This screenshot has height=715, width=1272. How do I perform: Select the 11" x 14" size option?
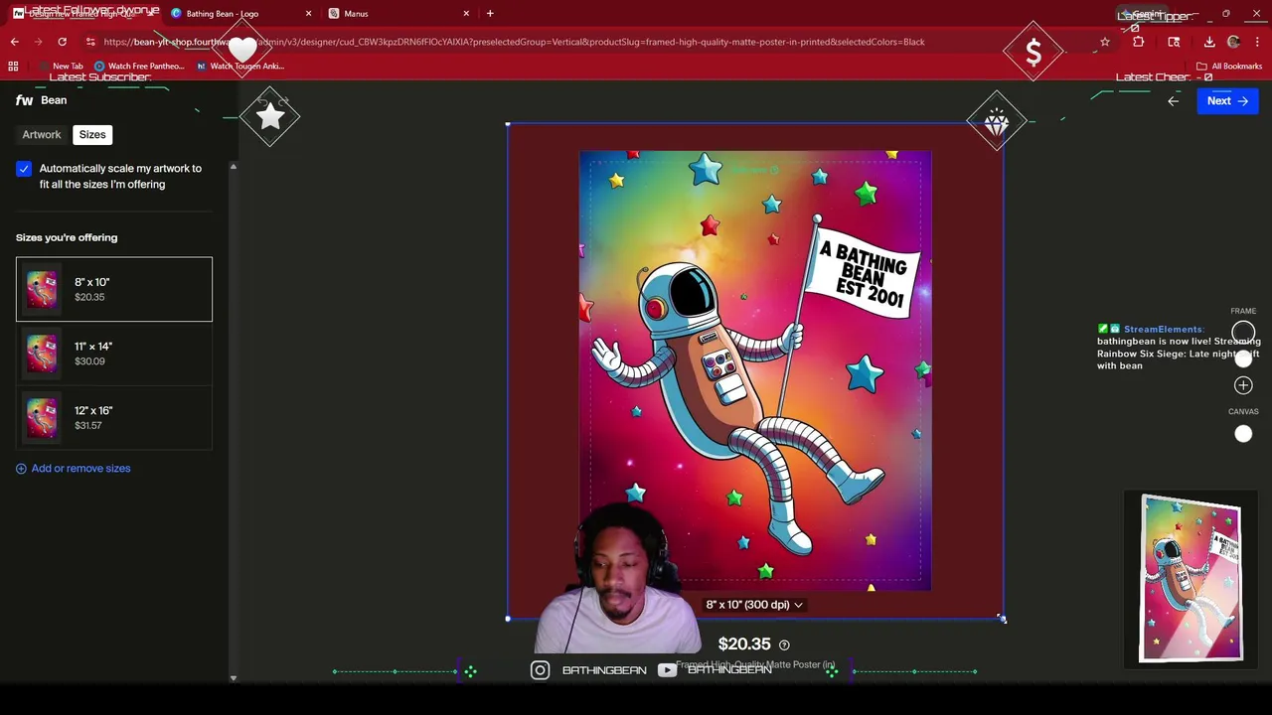[114, 354]
